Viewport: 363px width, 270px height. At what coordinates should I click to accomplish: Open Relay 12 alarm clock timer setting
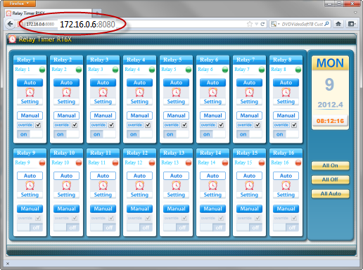coord(139,186)
